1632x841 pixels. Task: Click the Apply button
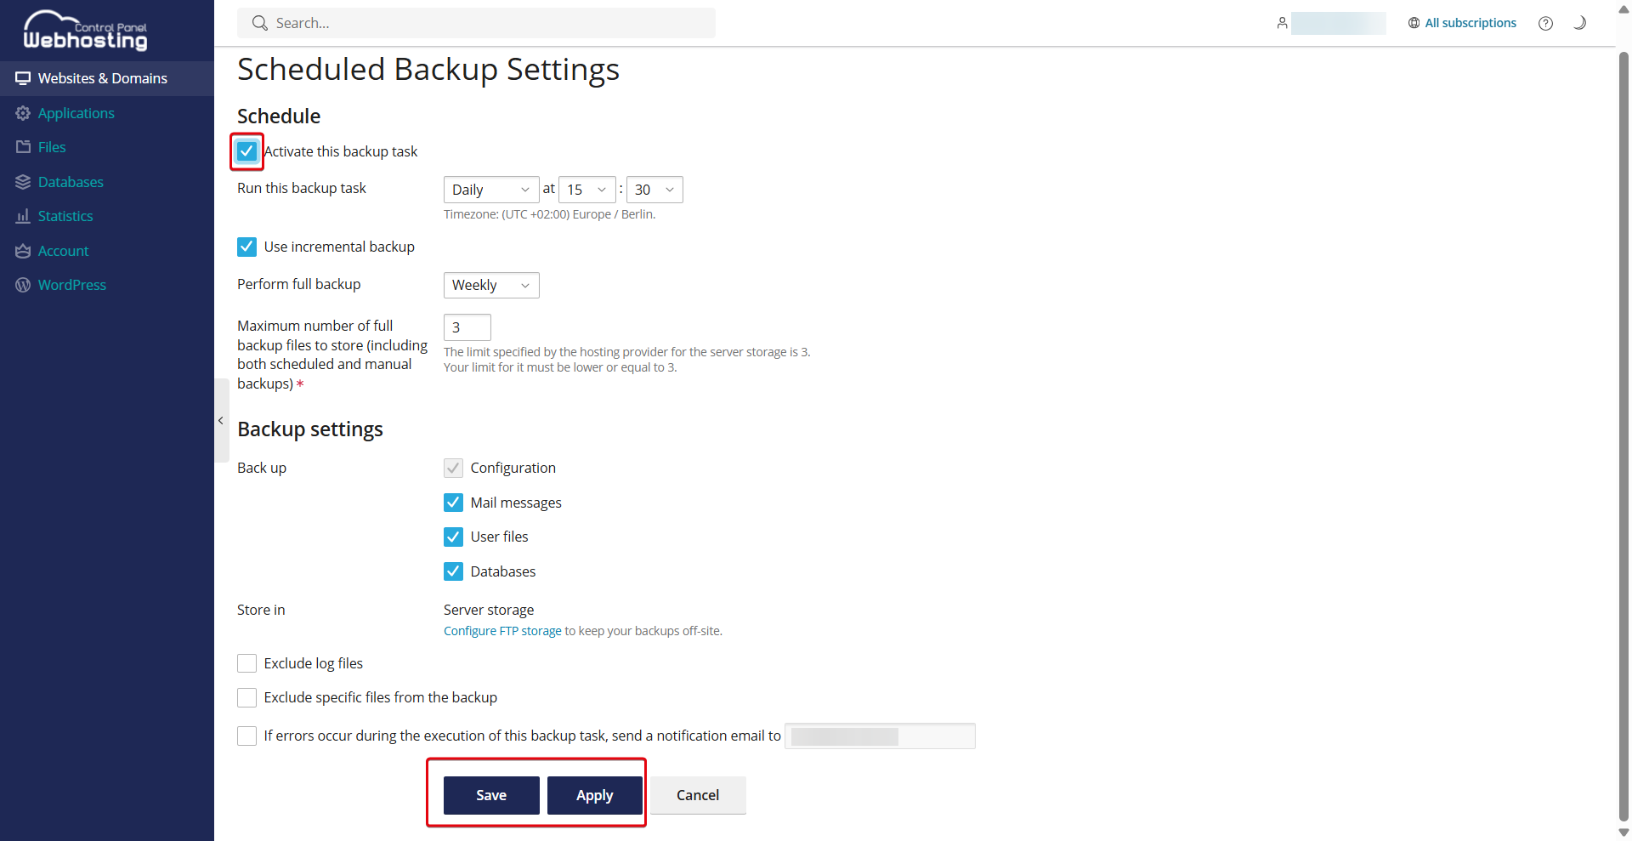tap(594, 795)
